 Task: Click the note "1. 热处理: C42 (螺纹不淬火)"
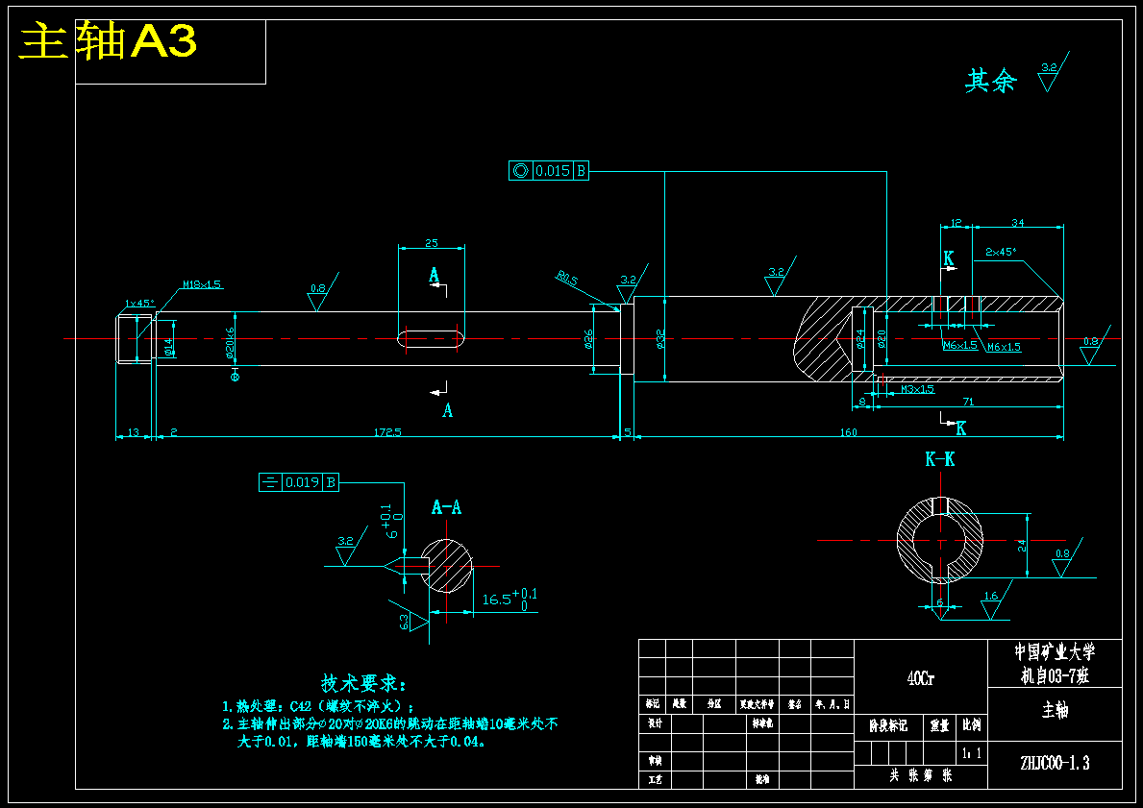318,707
